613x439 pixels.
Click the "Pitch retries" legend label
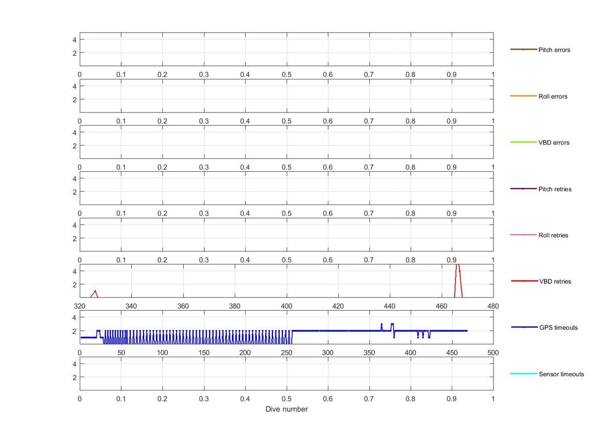click(555, 189)
